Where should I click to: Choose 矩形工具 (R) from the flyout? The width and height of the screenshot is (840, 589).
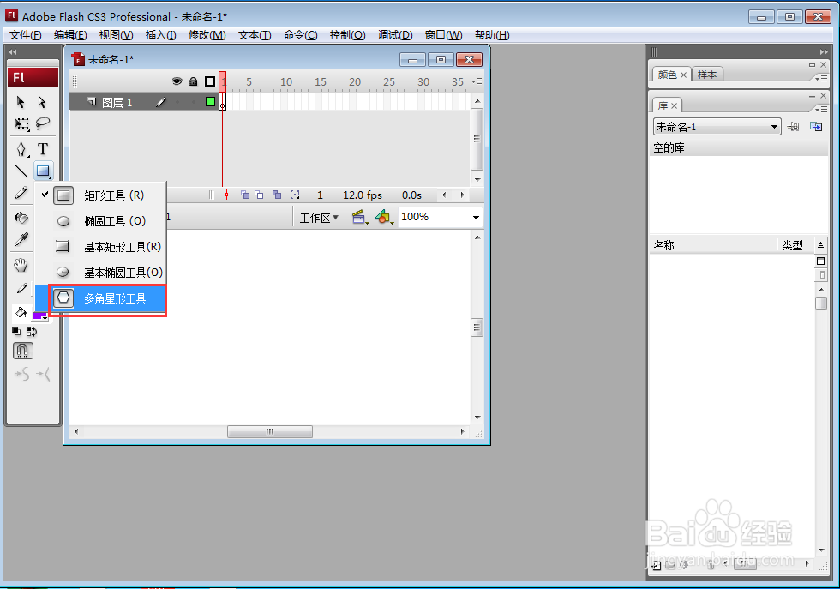point(100,195)
